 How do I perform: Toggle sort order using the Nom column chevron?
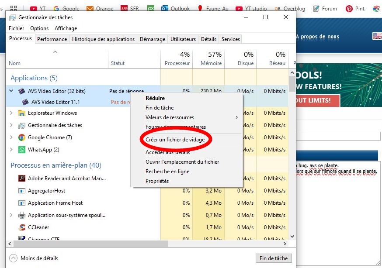[56, 52]
